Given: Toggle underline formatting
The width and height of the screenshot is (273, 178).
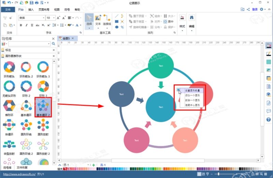Looking at the screenshot, I should [32, 25].
